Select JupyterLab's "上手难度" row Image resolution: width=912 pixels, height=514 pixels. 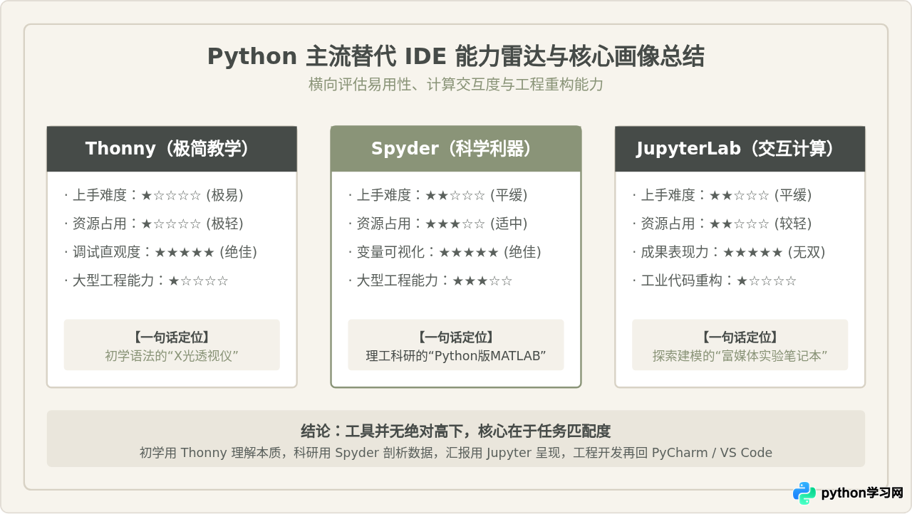pyautogui.click(x=722, y=195)
